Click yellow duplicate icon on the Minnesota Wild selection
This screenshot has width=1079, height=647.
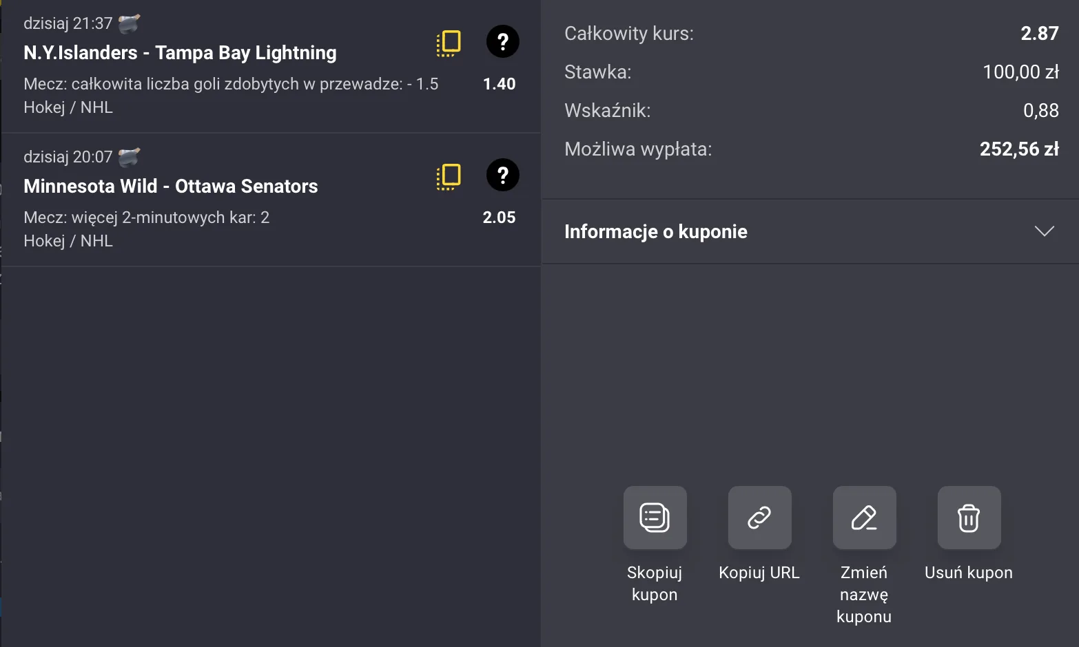pos(449,176)
